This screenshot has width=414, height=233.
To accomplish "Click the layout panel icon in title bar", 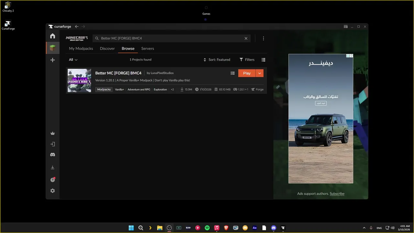I will point(345,27).
